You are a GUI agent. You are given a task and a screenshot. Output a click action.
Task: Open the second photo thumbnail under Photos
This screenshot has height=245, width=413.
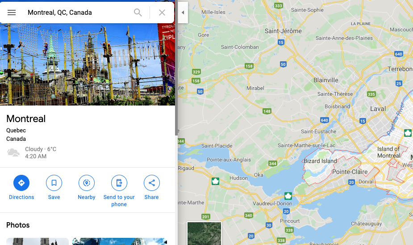[x=120, y=241]
